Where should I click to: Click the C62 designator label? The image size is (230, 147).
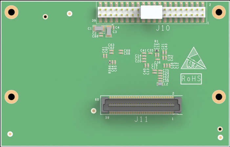point(111,48)
